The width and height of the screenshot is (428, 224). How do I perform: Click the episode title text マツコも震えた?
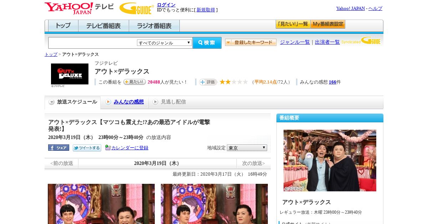(x=129, y=125)
